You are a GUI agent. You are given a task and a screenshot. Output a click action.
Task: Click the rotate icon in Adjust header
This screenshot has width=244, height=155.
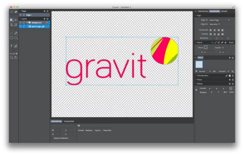coord(219,42)
